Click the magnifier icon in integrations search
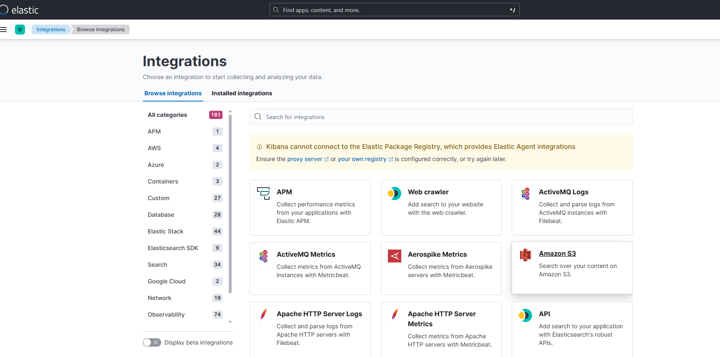The height and width of the screenshot is (357, 720). (258, 117)
